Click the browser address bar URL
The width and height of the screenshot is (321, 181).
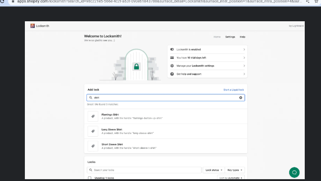160,1
